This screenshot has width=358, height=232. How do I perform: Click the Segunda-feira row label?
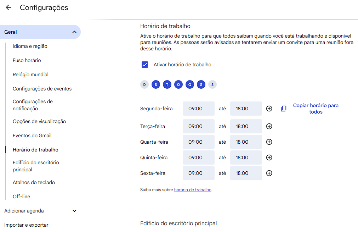(157, 109)
